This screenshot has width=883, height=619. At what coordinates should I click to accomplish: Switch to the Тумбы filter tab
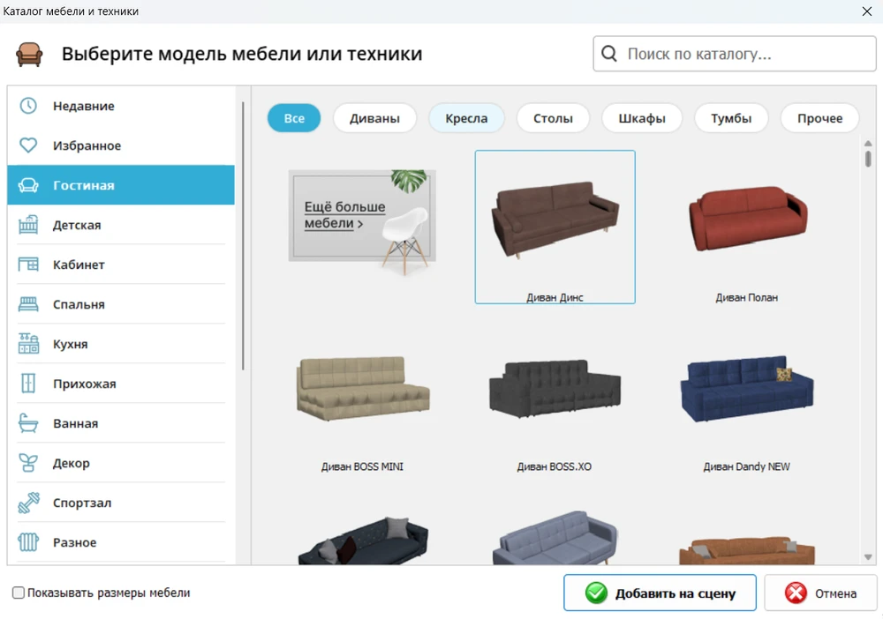[x=731, y=117]
